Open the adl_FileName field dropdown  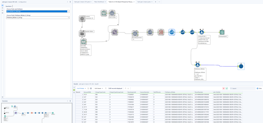pos(38,11)
